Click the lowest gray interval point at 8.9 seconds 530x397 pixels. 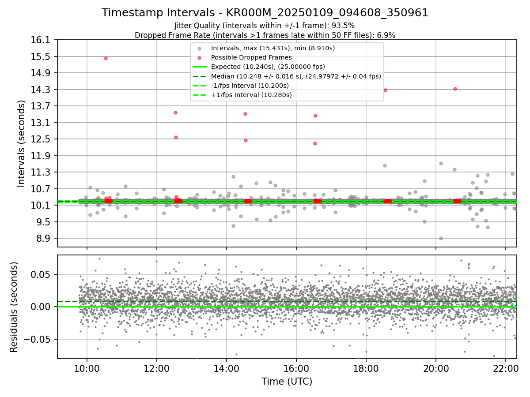pyautogui.click(x=441, y=238)
